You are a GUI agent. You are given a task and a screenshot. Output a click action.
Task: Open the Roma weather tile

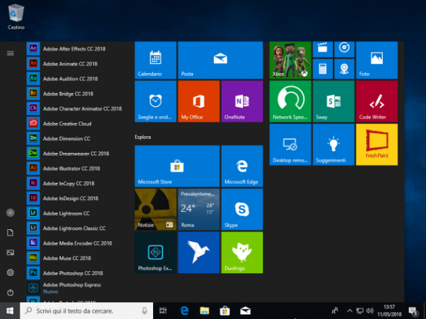(x=198, y=209)
